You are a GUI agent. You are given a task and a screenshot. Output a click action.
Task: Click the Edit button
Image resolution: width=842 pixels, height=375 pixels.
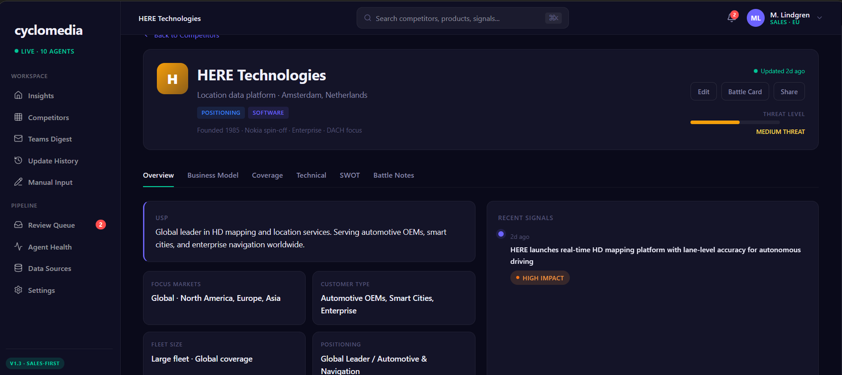coord(704,91)
